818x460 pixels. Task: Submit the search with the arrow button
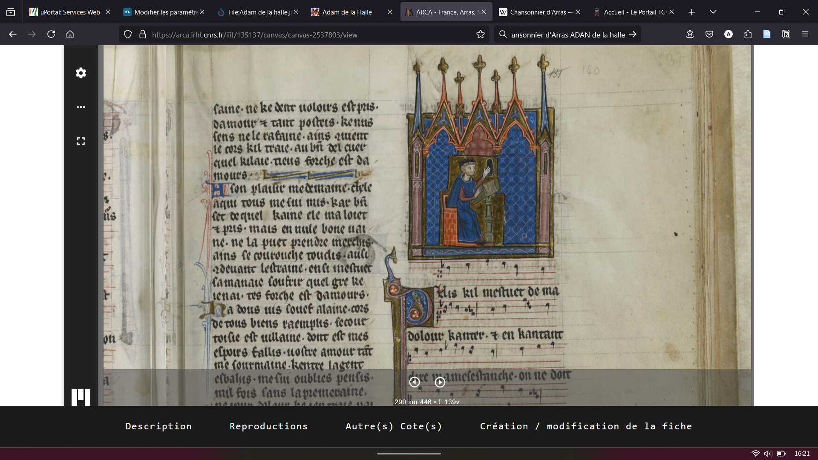coord(633,34)
